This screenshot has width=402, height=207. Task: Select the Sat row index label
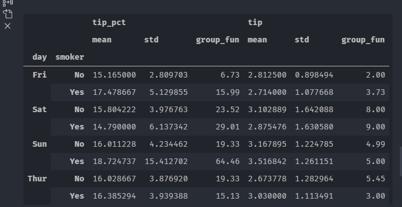point(40,109)
